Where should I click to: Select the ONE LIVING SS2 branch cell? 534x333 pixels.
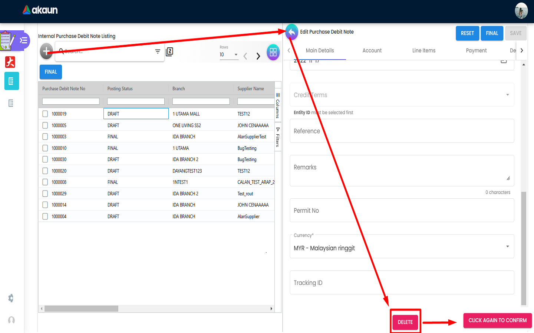point(201,125)
